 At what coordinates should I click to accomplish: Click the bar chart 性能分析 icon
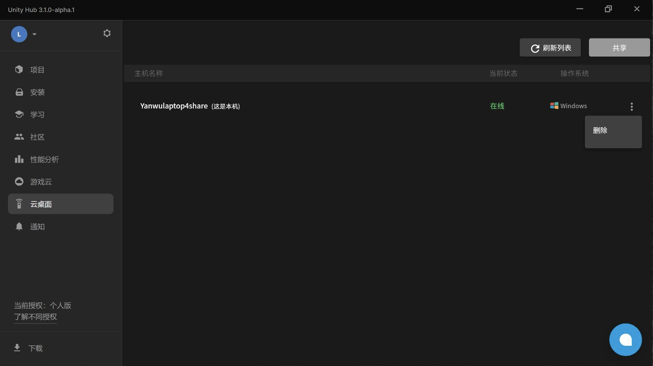pyautogui.click(x=19, y=159)
